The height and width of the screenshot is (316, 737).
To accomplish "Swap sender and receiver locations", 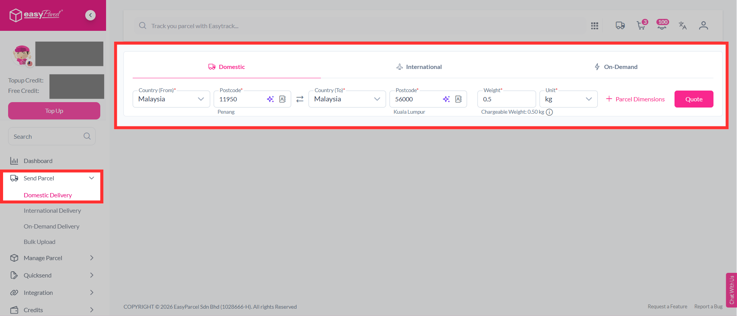I will click(300, 99).
